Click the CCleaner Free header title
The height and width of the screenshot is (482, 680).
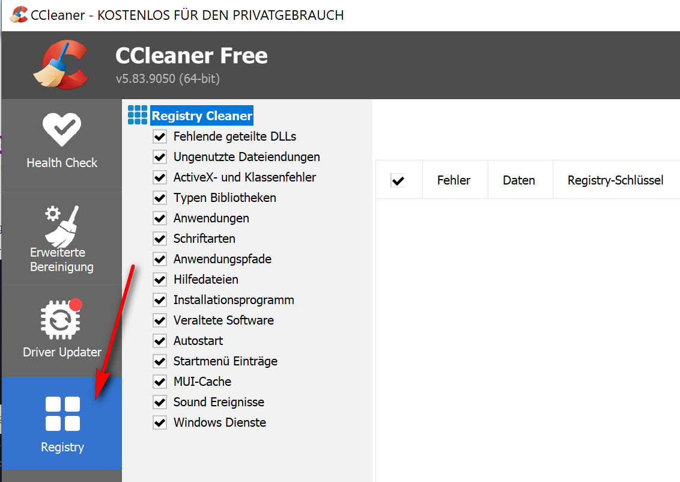click(191, 55)
